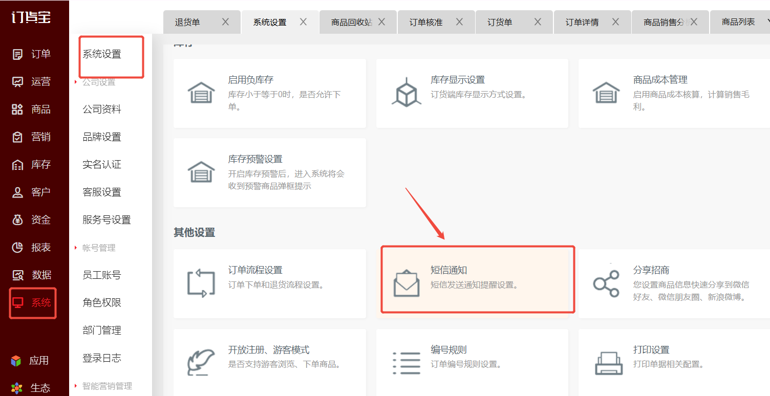Open 公司资料 in the side menu
This screenshot has height=396, width=770.
[102, 109]
